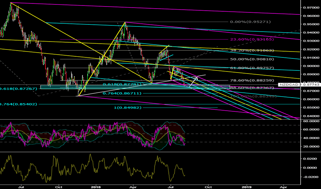Select the white projection arrow drawing
The image size is (321, 189).
[194, 82]
